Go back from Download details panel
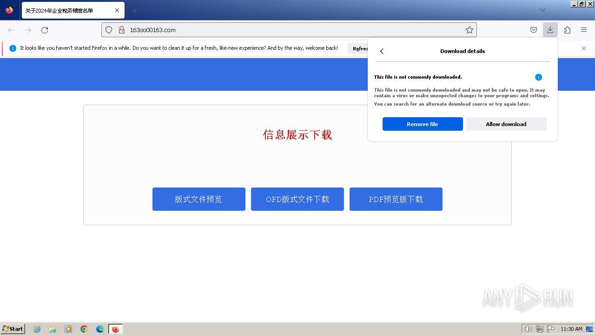 tap(382, 51)
